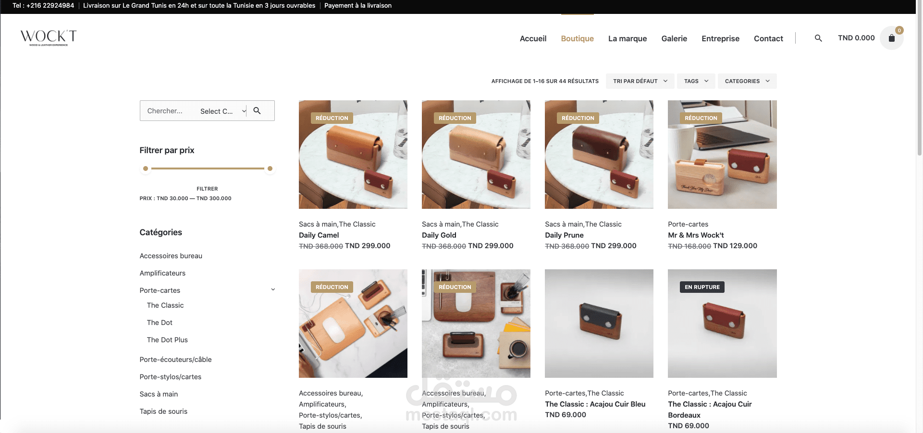Viewport: 923px width, 433px height.
Task: Submit sidebar search with magnifier icon
Action: pos(257,111)
